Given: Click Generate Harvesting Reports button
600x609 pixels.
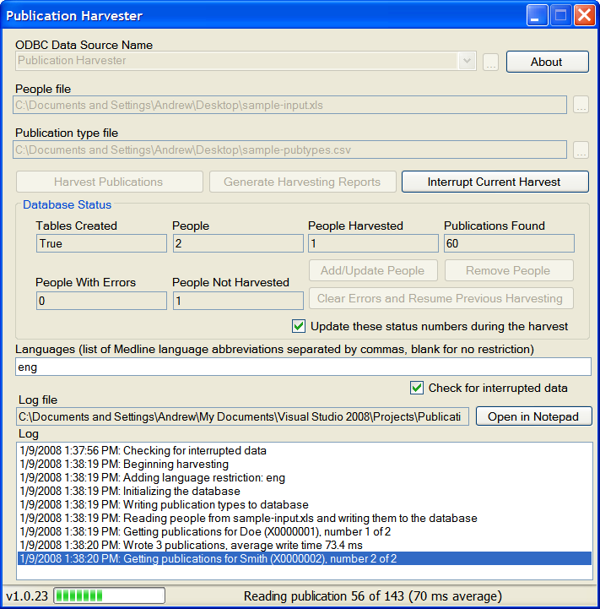Looking at the screenshot, I should 303,182.
